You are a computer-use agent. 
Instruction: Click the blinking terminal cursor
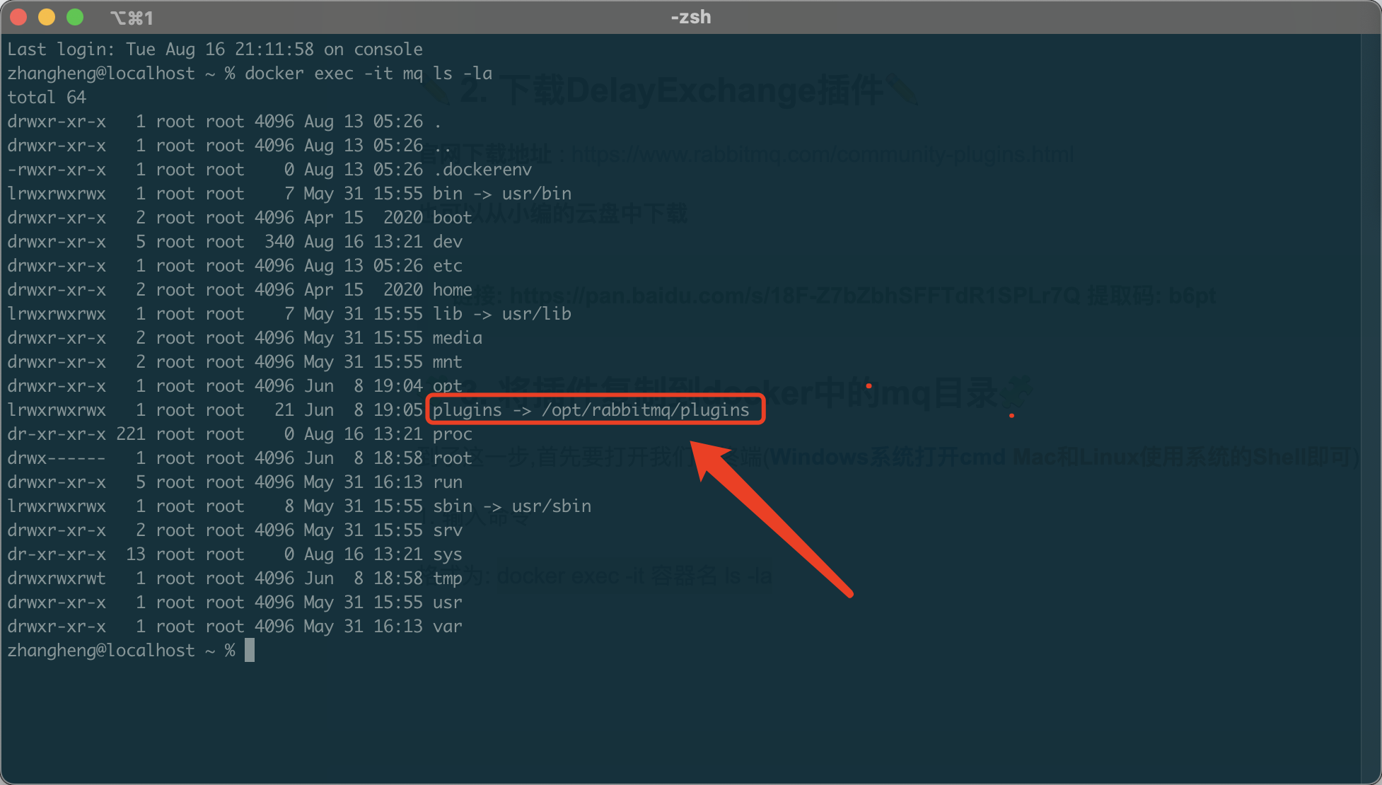[249, 650]
